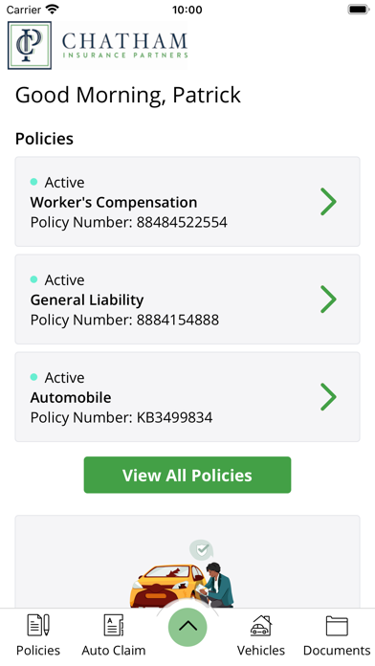This screenshot has width=375, height=666.
Task: Switch to the Documents tab label
Action: click(x=337, y=651)
